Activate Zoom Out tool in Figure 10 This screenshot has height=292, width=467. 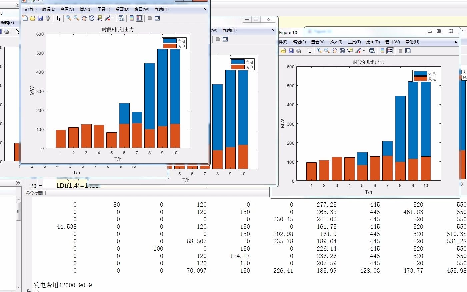click(x=327, y=51)
